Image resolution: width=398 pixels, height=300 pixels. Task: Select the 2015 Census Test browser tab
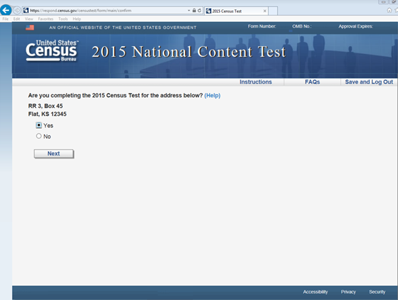[x=236, y=11]
